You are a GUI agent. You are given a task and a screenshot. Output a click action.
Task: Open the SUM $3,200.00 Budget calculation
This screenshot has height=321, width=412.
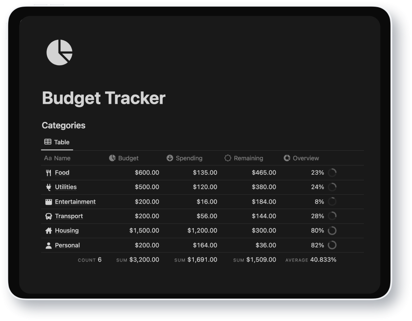click(138, 260)
